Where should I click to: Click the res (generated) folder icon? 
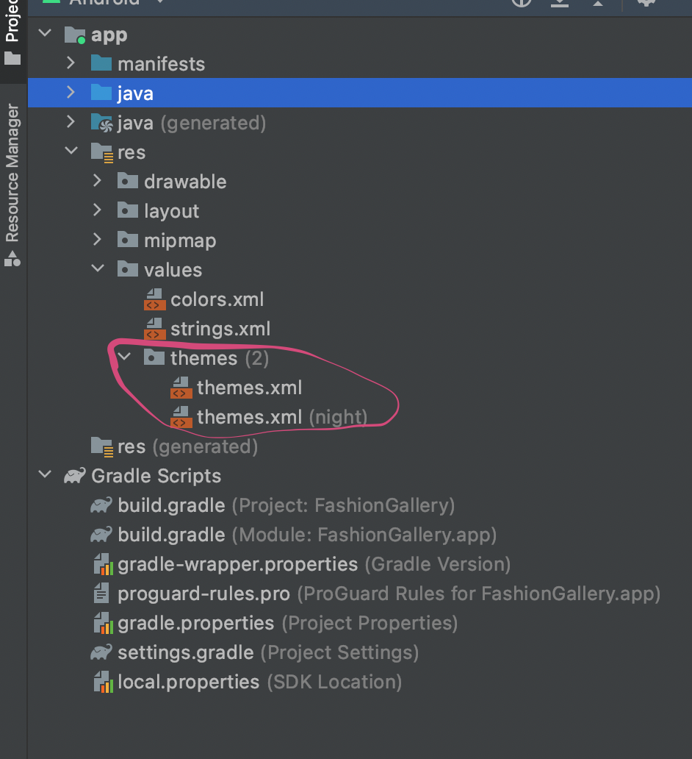tap(101, 446)
